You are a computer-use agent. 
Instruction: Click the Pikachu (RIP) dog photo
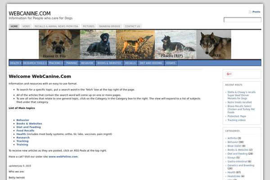pos(175,45)
